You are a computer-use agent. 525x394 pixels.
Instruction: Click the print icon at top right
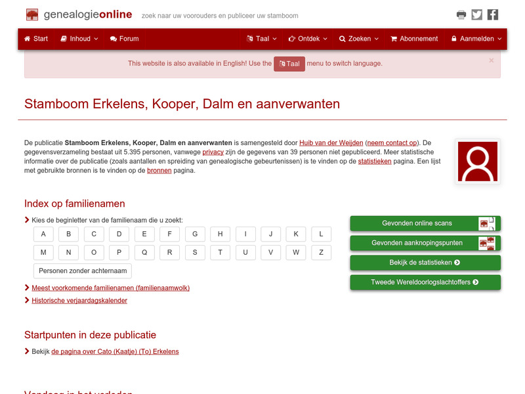click(x=461, y=14)
